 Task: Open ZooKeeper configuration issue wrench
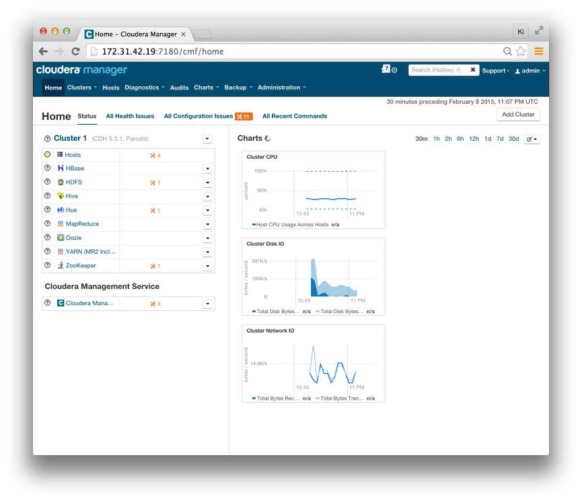155,266
